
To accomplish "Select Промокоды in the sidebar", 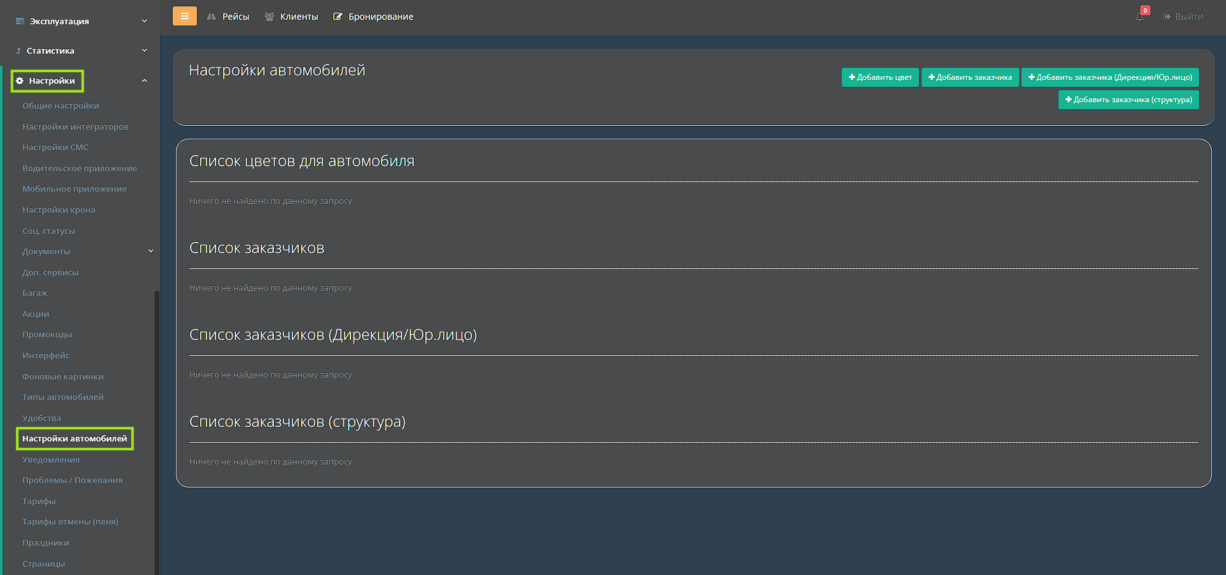I will tap(47, 335).
